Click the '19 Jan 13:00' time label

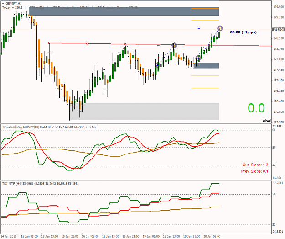pyautogui.click(x=171, y=236)
